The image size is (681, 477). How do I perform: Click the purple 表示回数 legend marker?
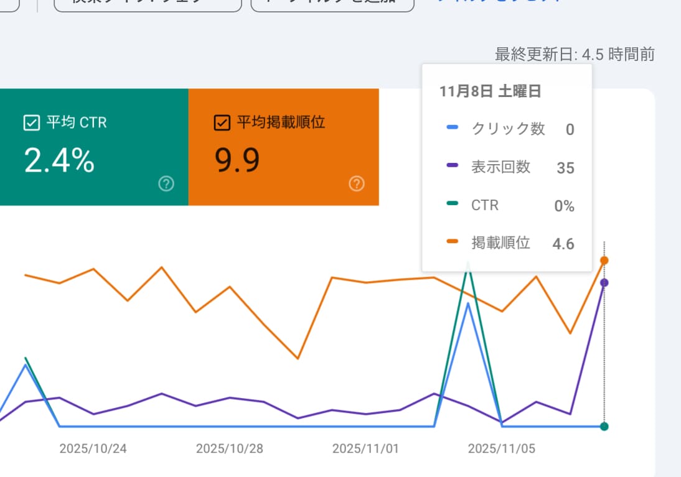click(x=452, y=165)
